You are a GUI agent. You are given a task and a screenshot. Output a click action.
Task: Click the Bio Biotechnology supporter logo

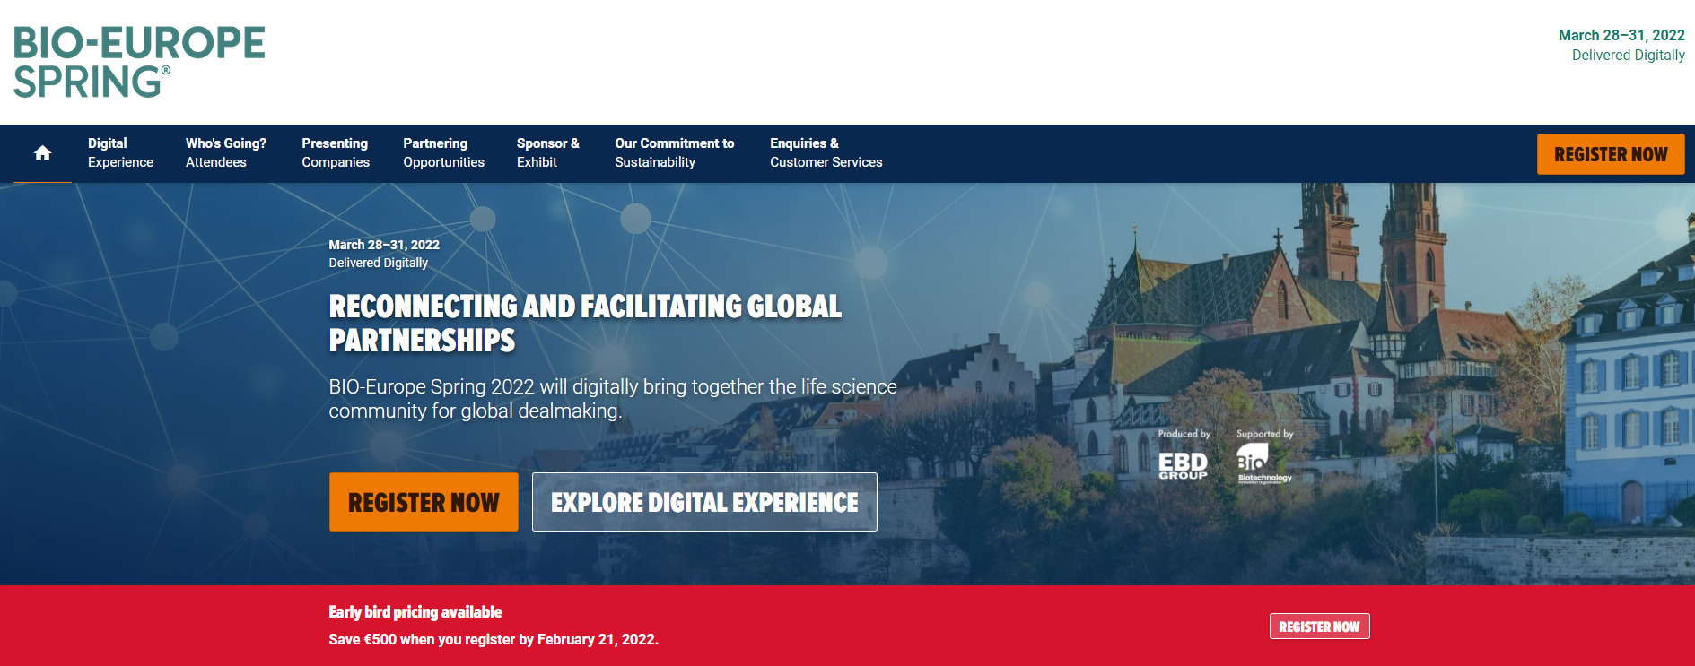1264,464
